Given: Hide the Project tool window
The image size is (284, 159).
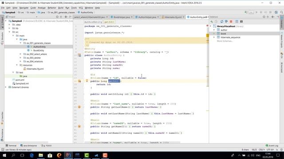Looking at the screenshot, I should click(71, 17).
